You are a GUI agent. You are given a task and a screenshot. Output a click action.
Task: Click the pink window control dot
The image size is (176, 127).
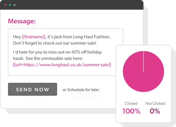point(5,5)
